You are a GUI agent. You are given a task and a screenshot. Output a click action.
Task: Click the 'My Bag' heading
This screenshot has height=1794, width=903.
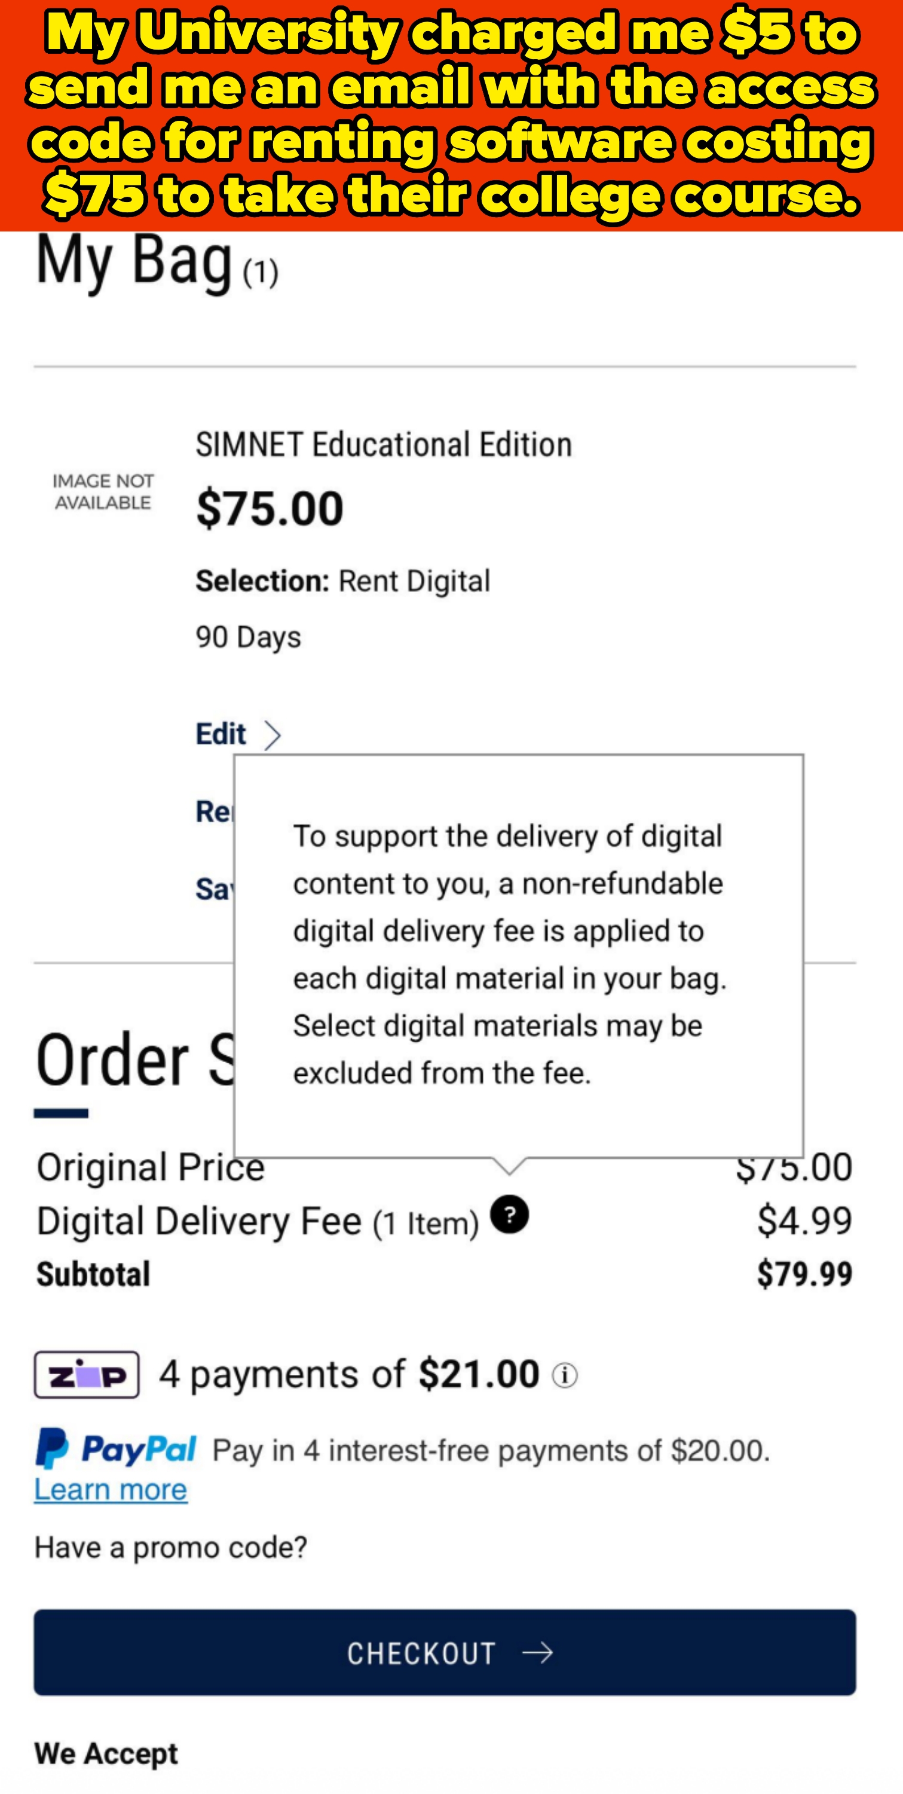134,263
